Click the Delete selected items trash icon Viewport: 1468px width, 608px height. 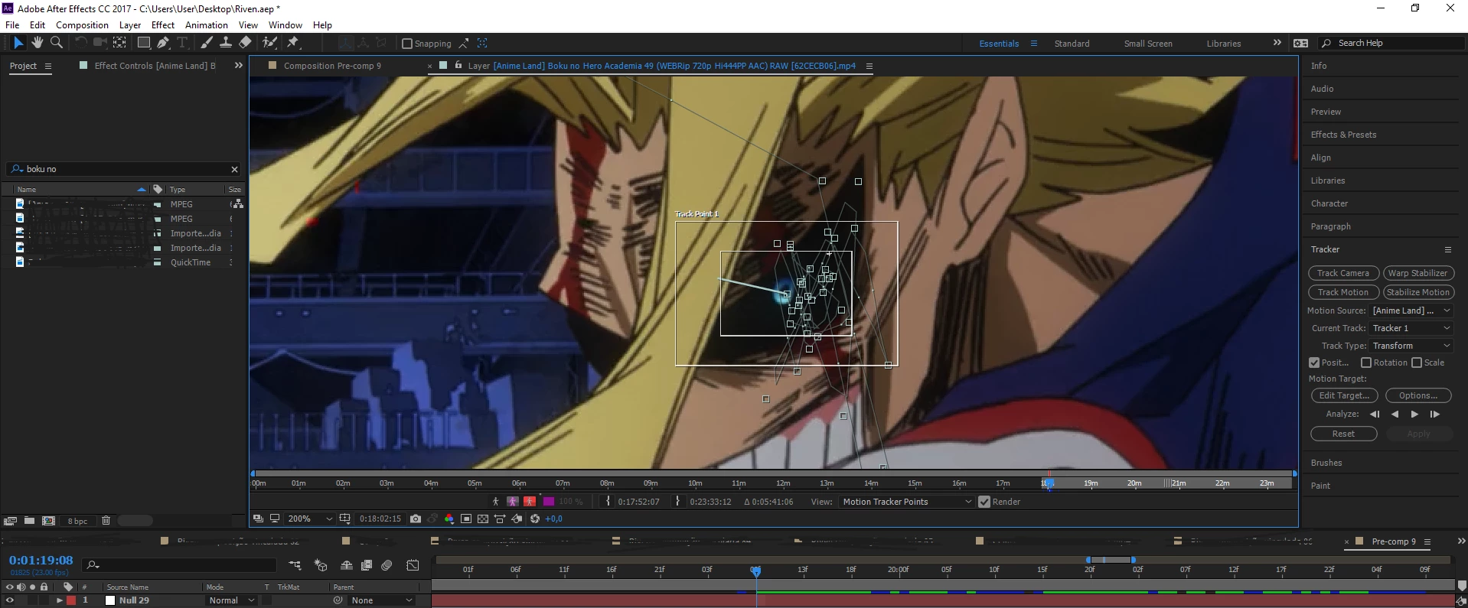point(106,521)
